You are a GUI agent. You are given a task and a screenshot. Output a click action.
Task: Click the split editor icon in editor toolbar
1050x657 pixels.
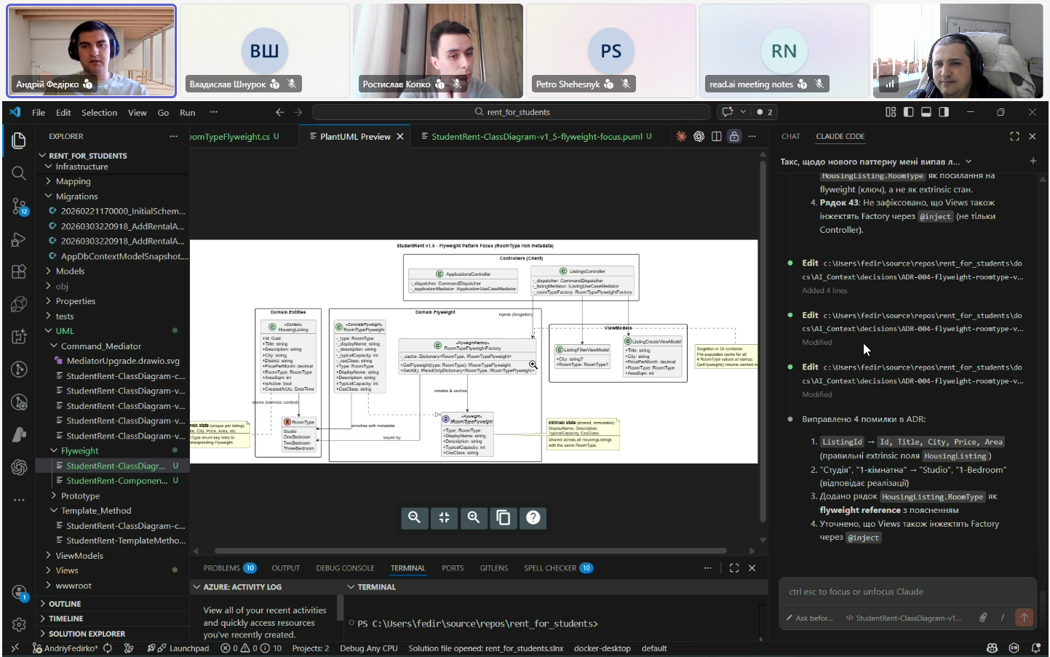pyautogui.click(x=716, y=136)
